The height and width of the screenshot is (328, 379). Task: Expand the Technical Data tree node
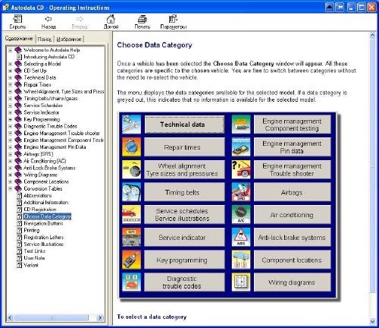point(10,77)
